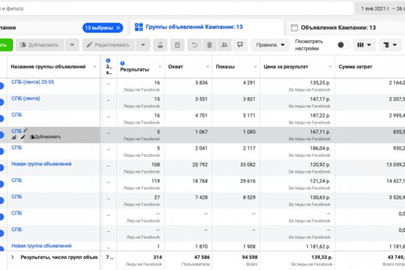
Task: Open the 'СПБ (лента)' ad set link
Action: [25, 98]
